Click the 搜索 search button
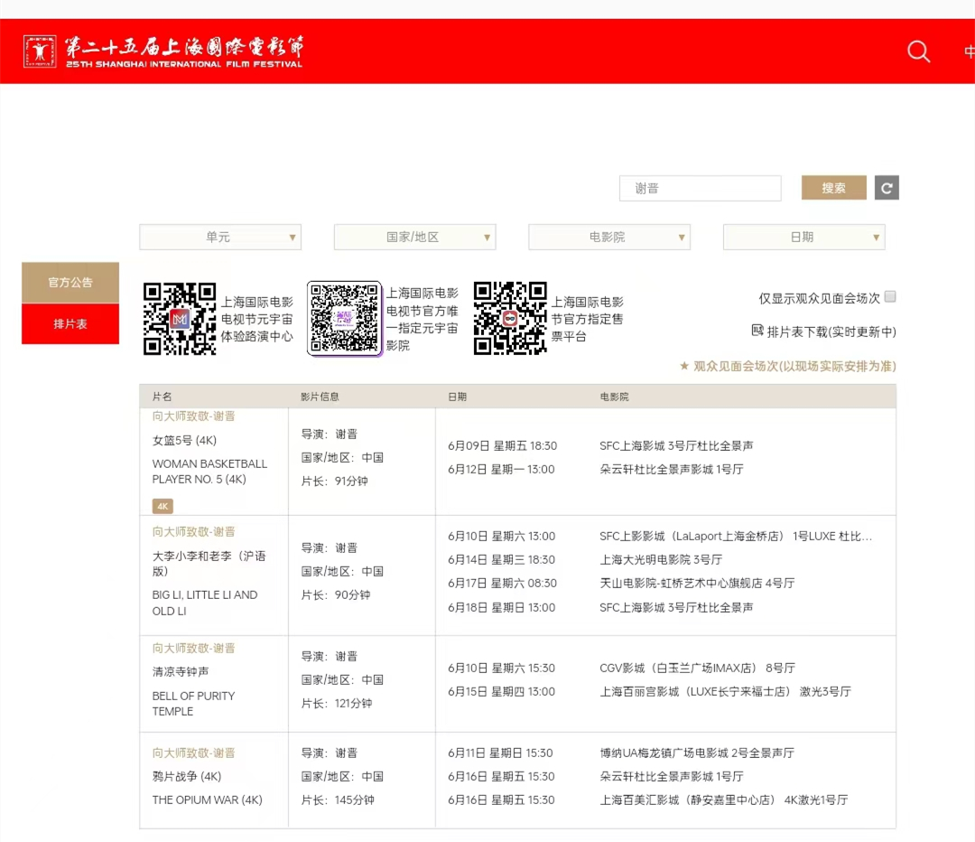Viewport: 975px width, 842px height. pyautogui.click(x=834, y=188)
